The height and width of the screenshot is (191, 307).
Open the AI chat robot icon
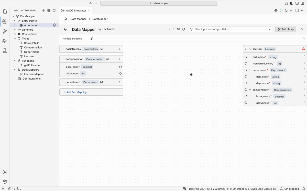[x=276, y=10]
